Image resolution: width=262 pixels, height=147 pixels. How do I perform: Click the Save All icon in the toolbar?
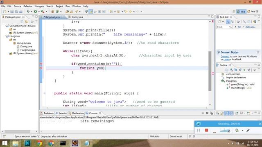16,11
